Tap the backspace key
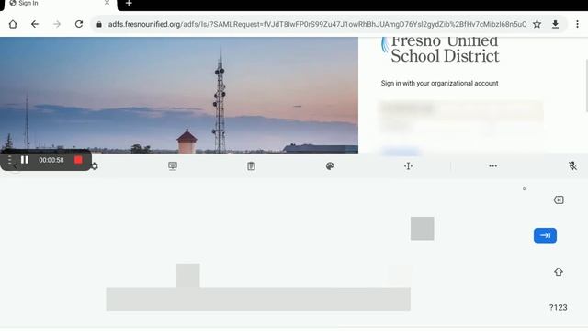This screenshot has height=331, width=588. point(559,200)
